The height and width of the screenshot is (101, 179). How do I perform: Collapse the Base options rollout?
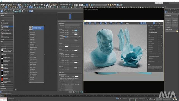58,24
